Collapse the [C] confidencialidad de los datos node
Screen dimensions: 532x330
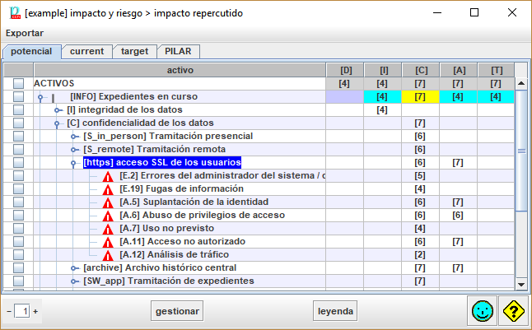tap(58, 123)
